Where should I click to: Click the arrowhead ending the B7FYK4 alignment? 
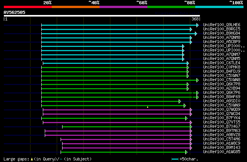(186, 119)
